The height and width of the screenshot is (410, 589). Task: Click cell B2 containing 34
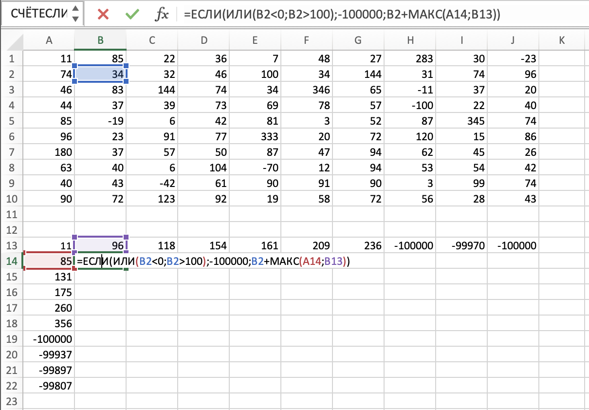[100, 75]
